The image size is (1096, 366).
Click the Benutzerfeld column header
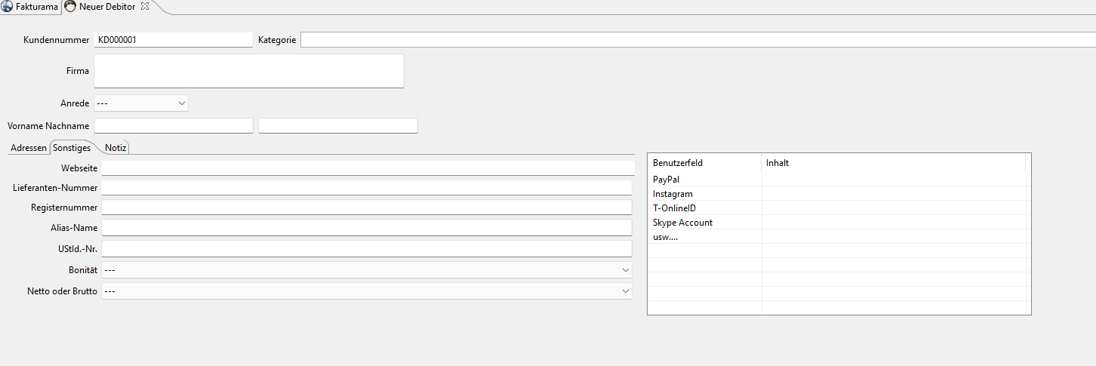pyautogui.click(x=704, y=162)
